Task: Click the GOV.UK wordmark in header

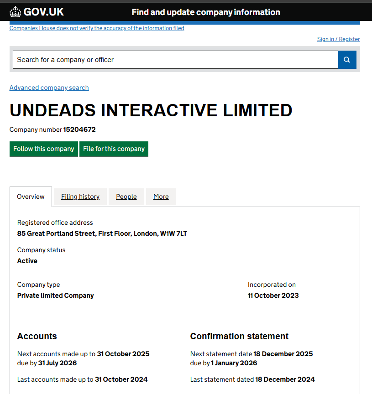Action: (44, 12)
